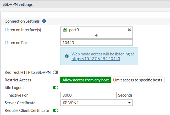Viewport: 170px width, 115px height.
Task: Enable Redirect HTTP to SSL-VPN toggle
Action: point(55,72)
